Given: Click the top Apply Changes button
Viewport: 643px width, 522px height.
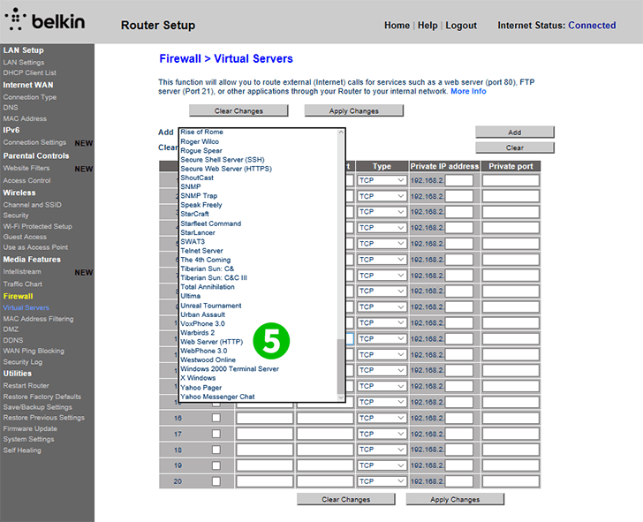Looking at the screenshot, I should [354, 110].
